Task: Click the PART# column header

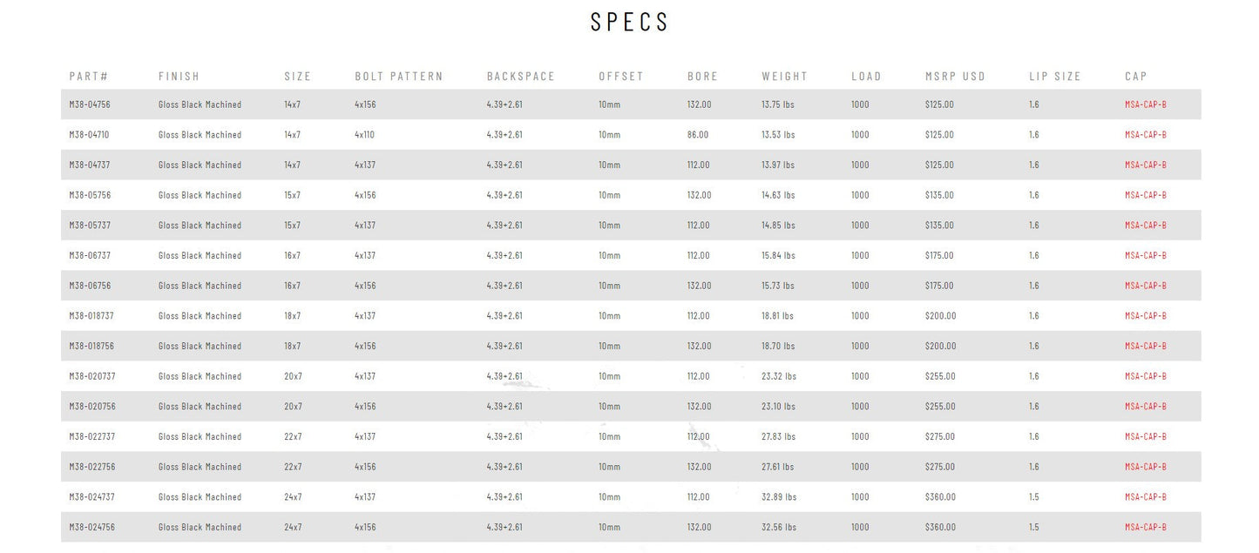Action: point(88,77)
